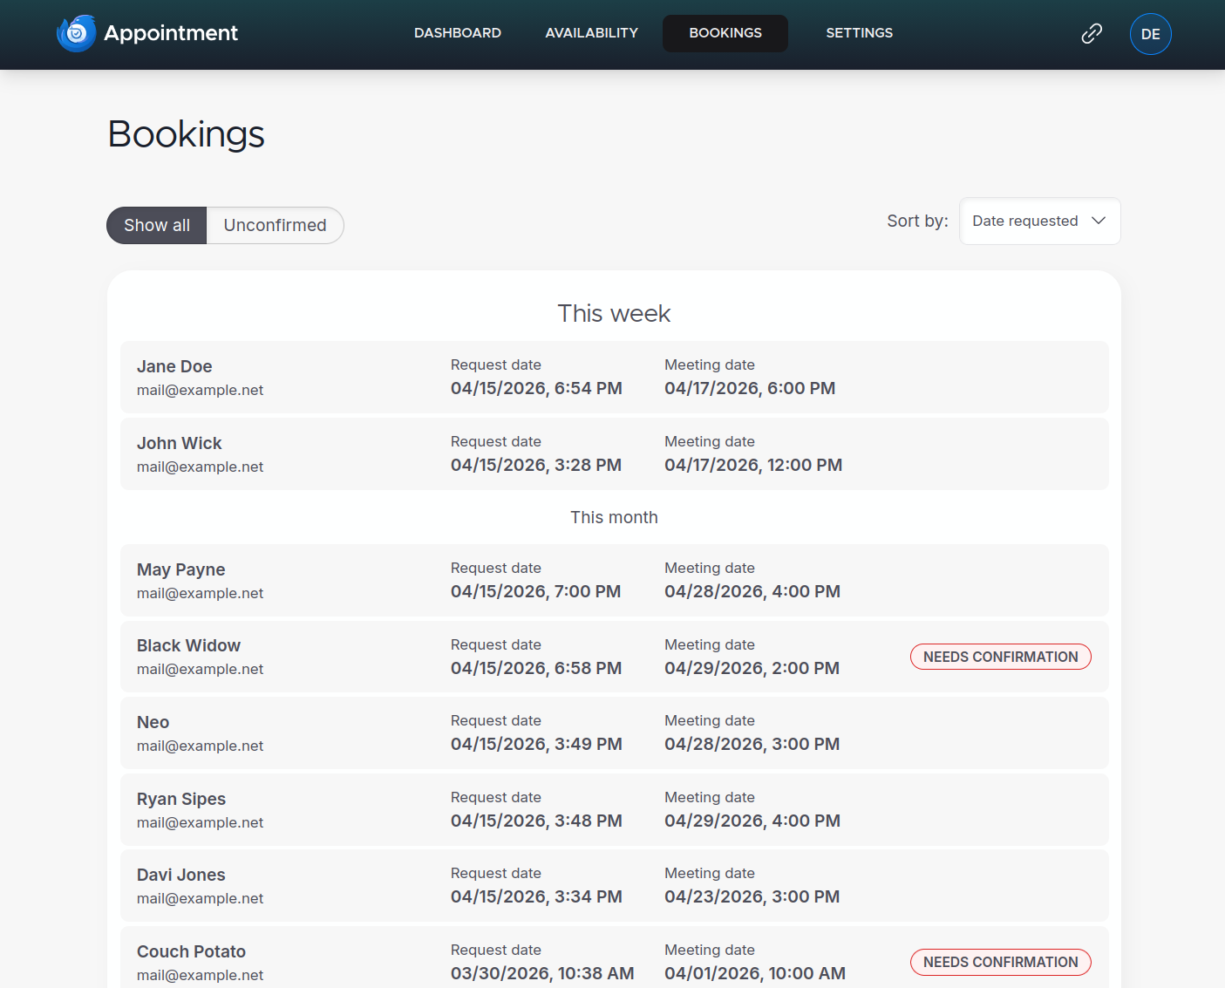Open the DE user avatar menu

[1151, 34]
